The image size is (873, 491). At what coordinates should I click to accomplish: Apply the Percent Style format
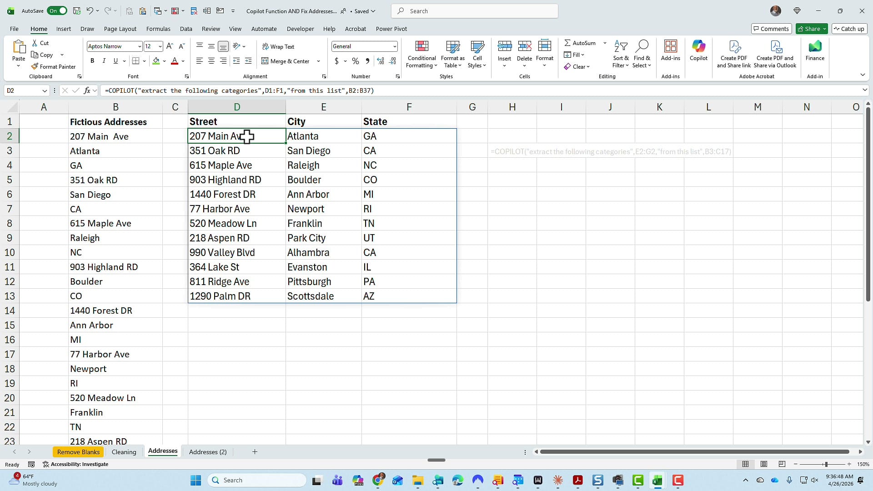pos(355,61)
